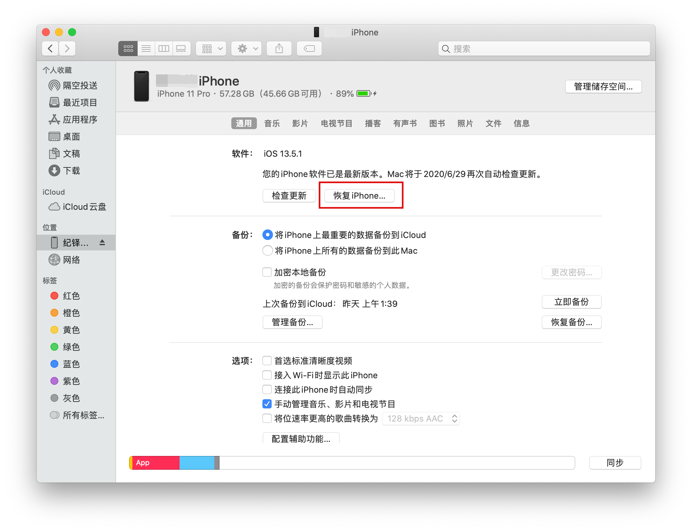This screenshot has height=531, width=692.
Task: Switch to gallery view
Action: (x=182, y=48)
